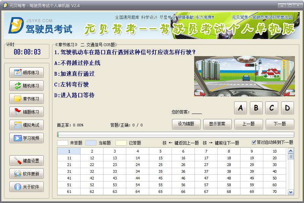Select question number 25 in grid

161,165
